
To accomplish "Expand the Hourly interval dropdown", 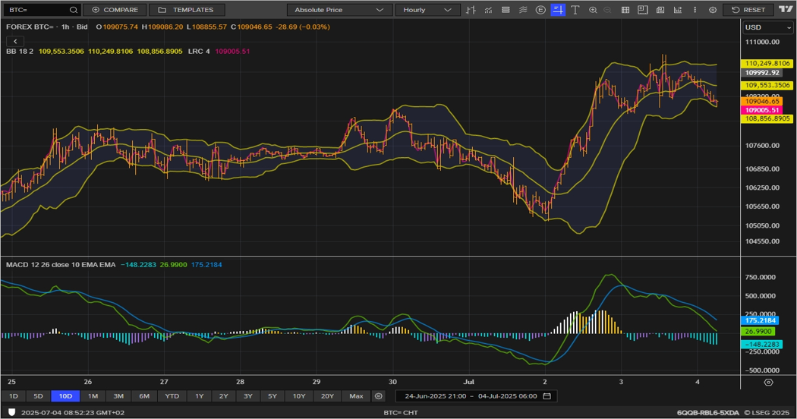I will pyautogui.click(x=427, y=10).
